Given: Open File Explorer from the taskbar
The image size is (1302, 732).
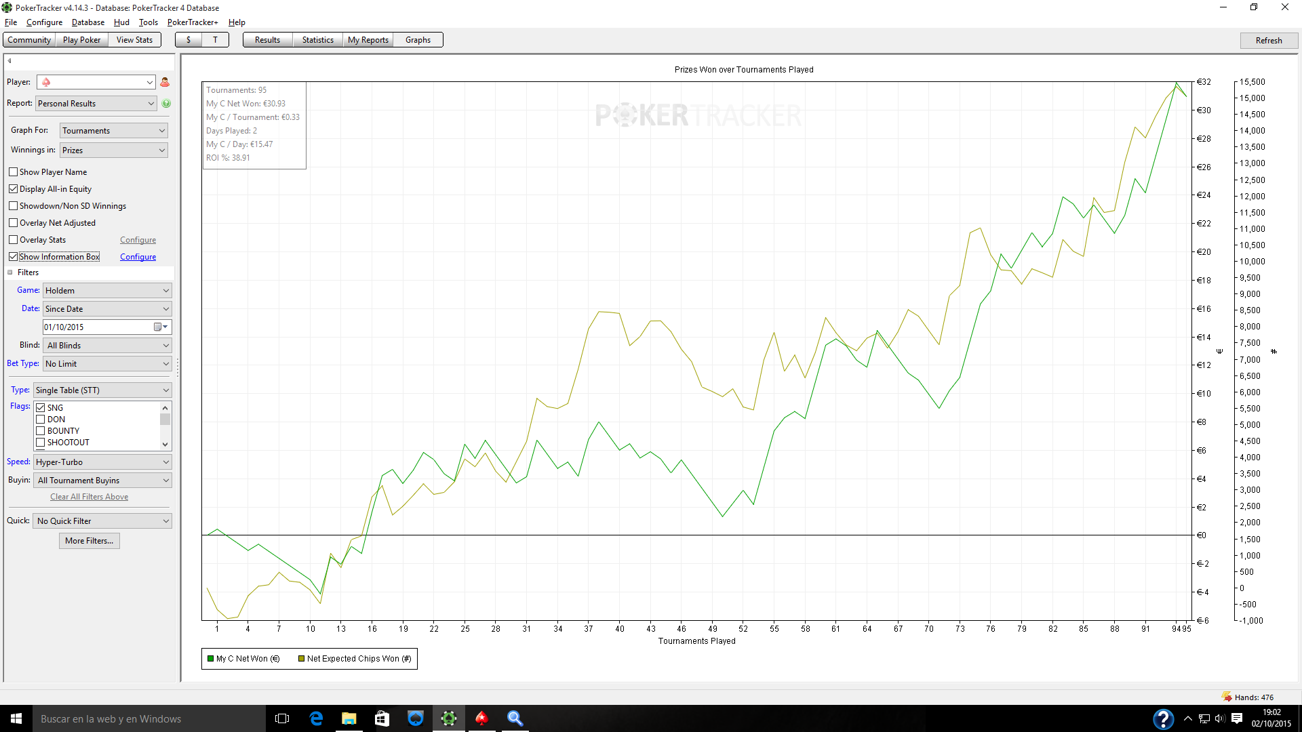Looking at the screenshot, I should [x=349, y=718].
